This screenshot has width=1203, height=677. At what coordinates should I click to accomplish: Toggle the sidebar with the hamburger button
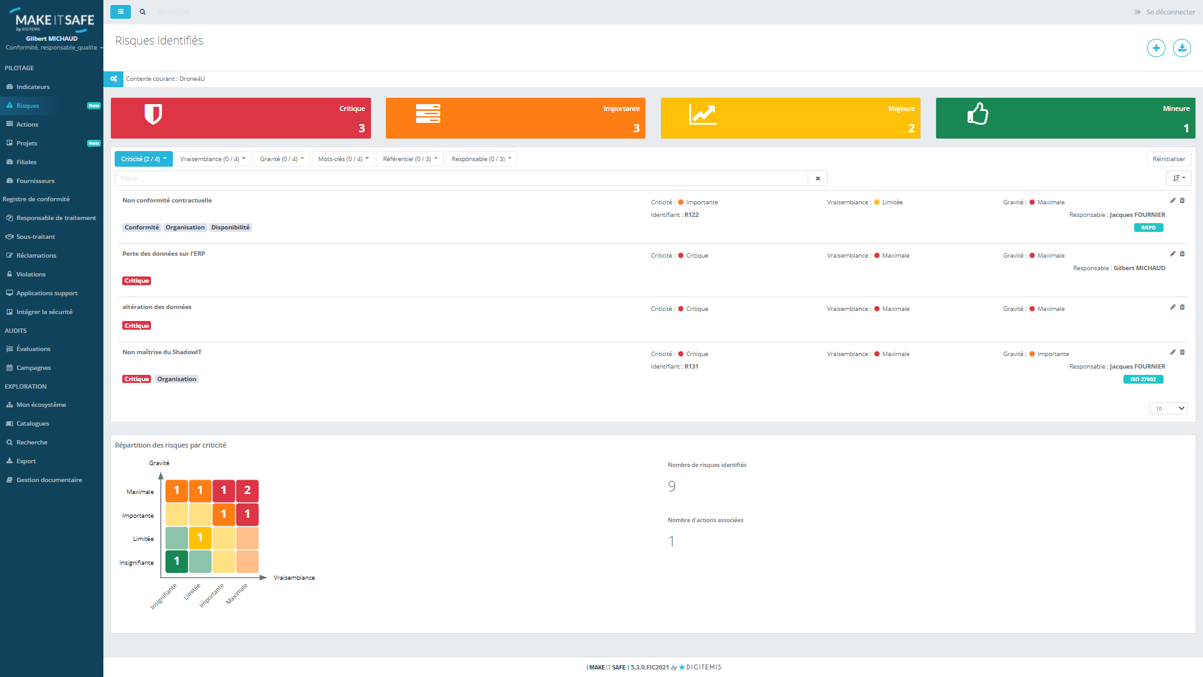pyautogui.click(x=120, y=11)
